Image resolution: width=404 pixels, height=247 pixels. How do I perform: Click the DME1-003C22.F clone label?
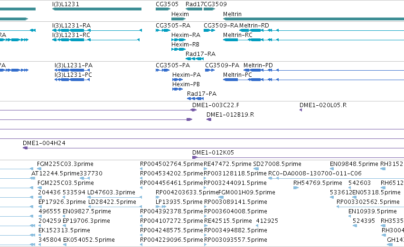(x=216, y=105)
